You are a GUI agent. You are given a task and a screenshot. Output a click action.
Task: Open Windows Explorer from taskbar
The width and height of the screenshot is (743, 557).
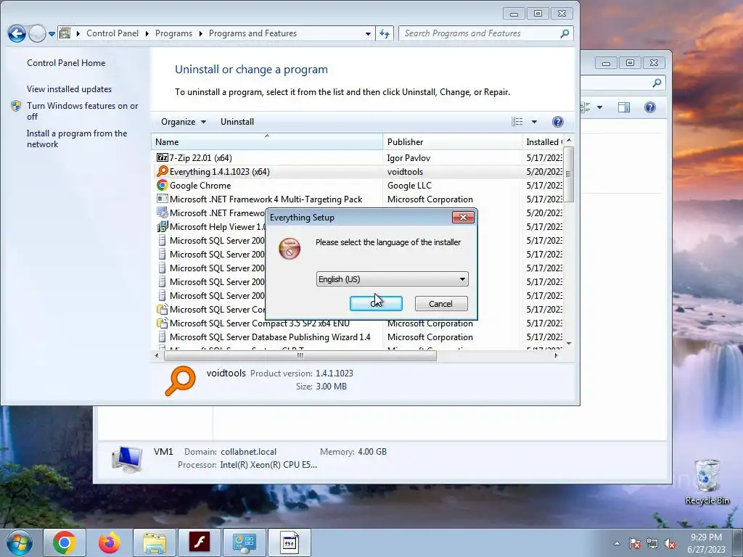coord(155,542)
